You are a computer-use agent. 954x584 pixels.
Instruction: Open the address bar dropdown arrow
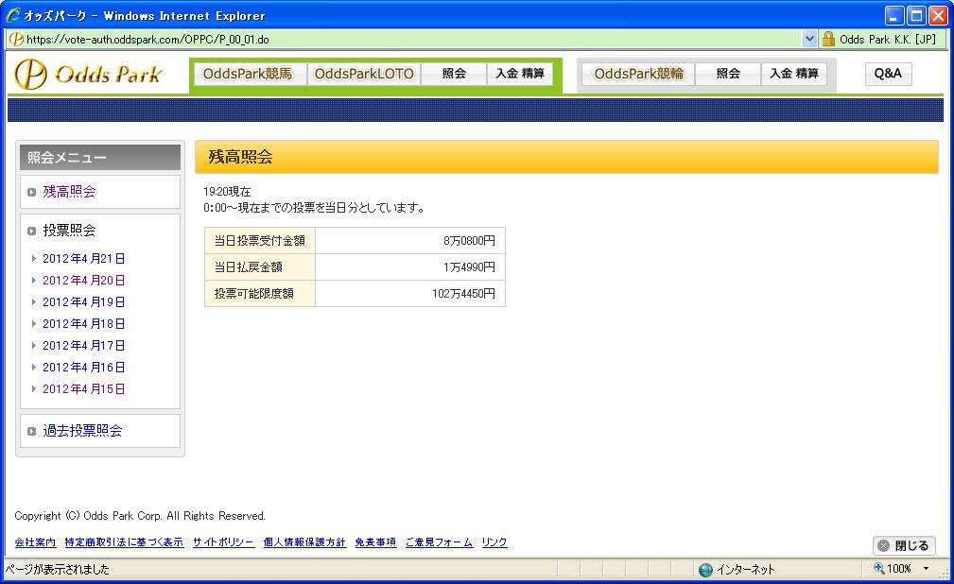pyautogui.click(x=809, y=39)
